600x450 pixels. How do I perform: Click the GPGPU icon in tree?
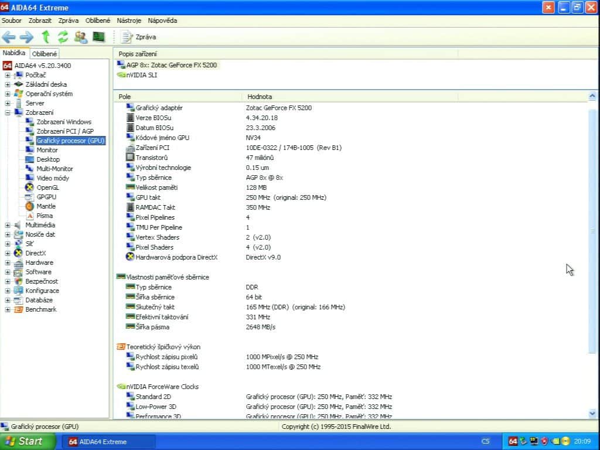[29, 197]
